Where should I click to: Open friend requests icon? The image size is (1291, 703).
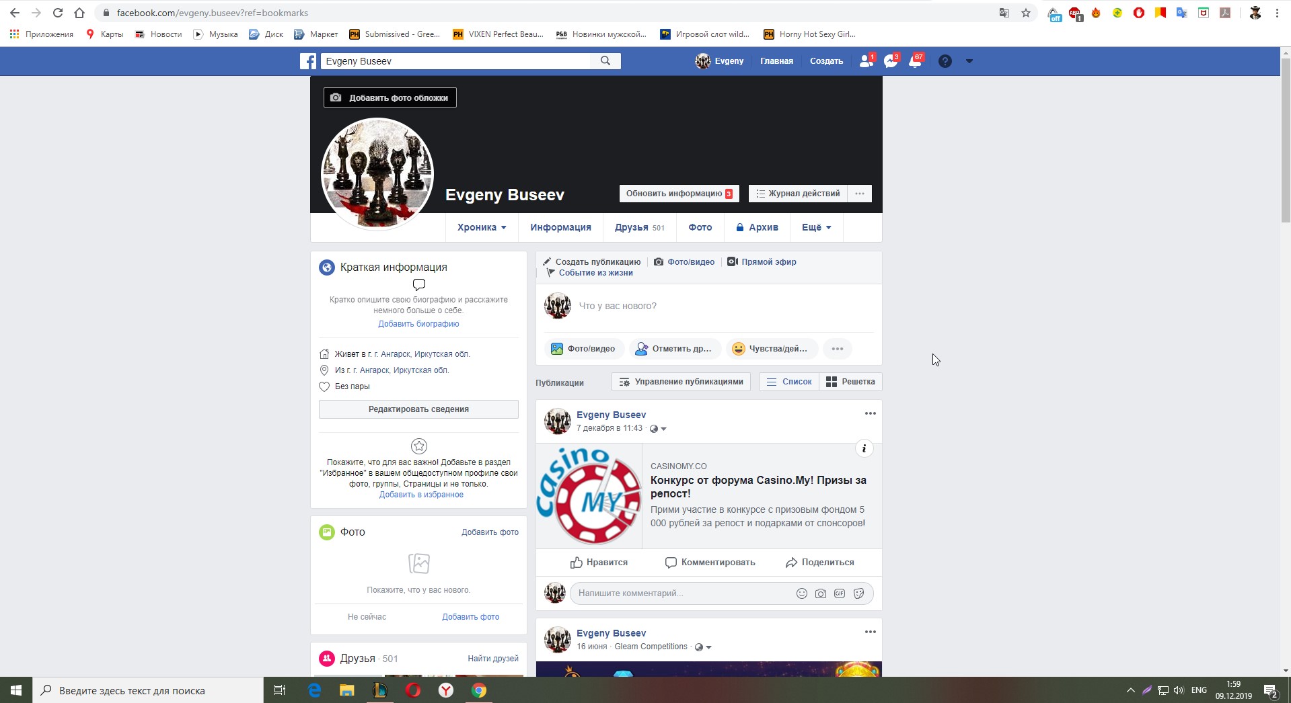(866, 61)
